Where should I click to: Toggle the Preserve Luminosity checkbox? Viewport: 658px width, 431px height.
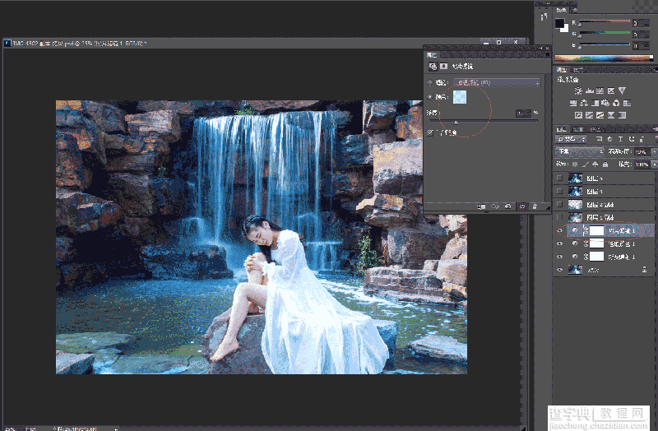[430, 132]
